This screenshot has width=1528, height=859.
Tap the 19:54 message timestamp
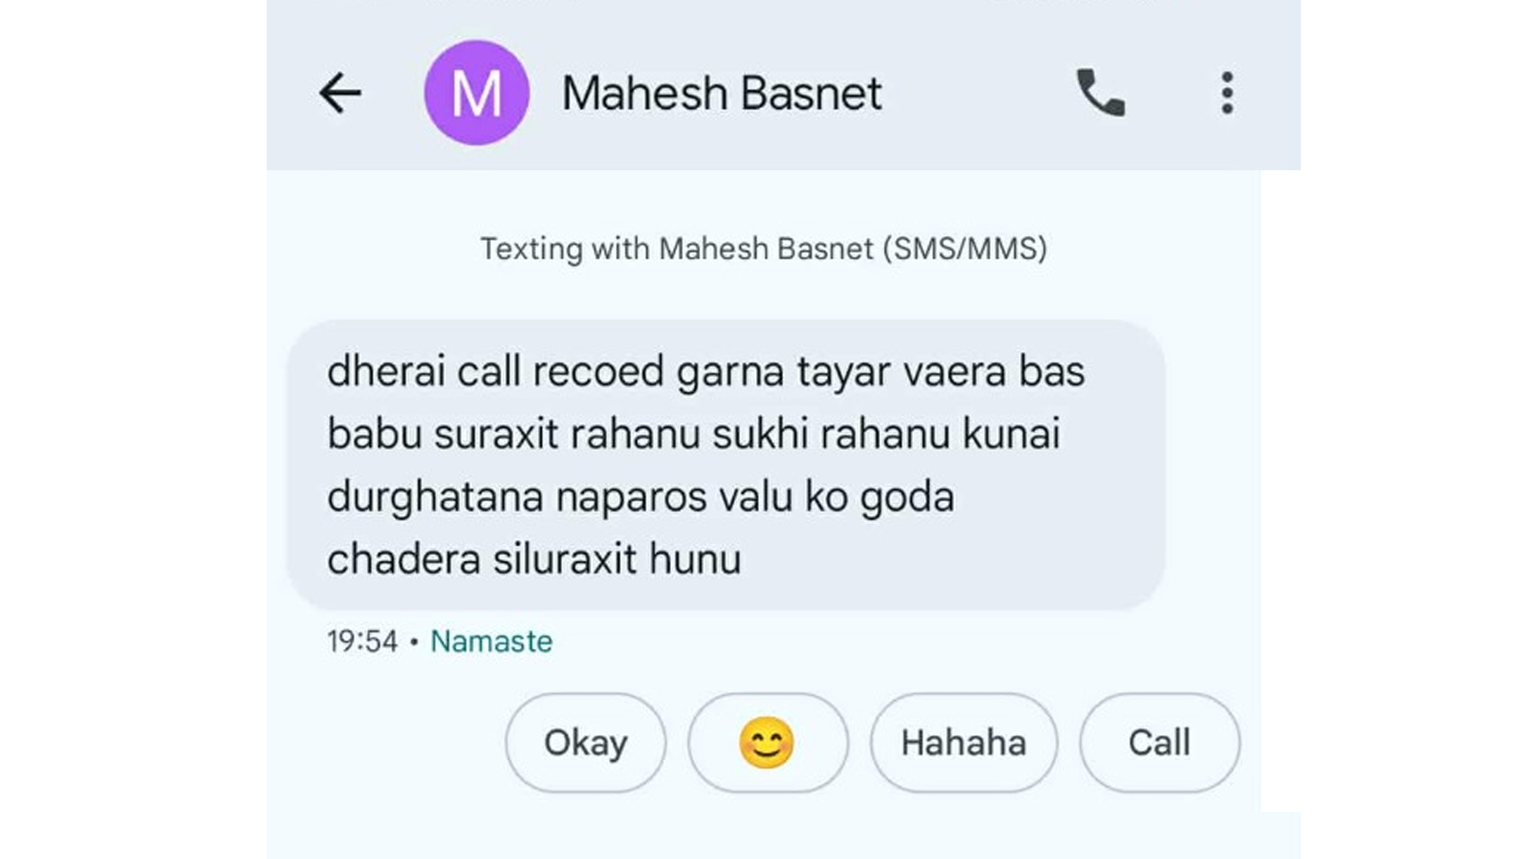[362, 641]
